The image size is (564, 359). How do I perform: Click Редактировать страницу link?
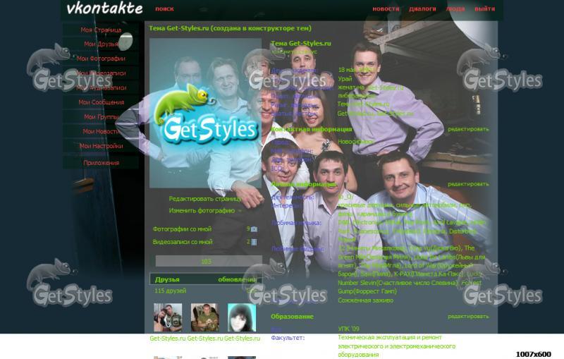[x=205, y=199]
